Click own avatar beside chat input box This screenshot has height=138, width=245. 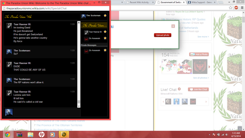(9, 112)
